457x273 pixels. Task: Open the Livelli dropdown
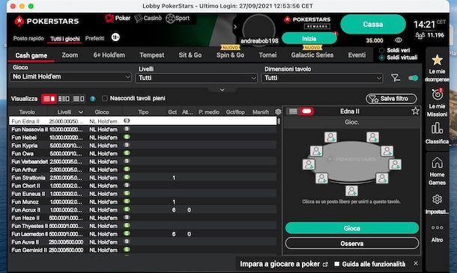pos(196,78)
